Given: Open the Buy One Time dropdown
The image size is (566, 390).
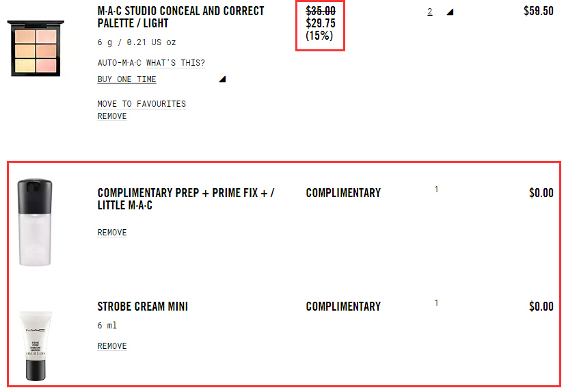Looking at the screenshot, I should pos(127,79).
